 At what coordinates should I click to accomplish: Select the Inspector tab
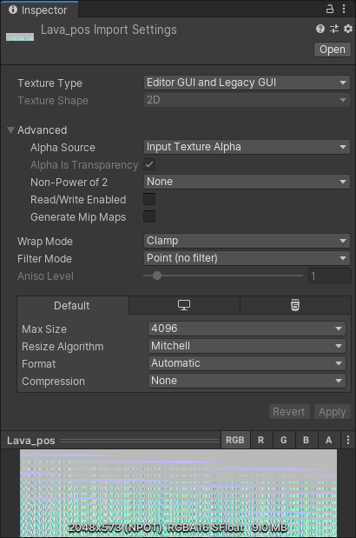pos(38,10)
